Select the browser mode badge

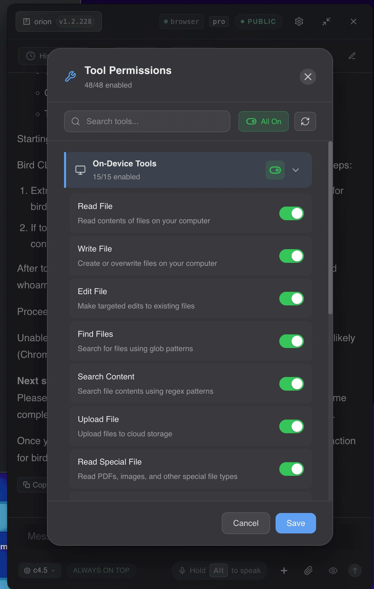tap(181, 21)
